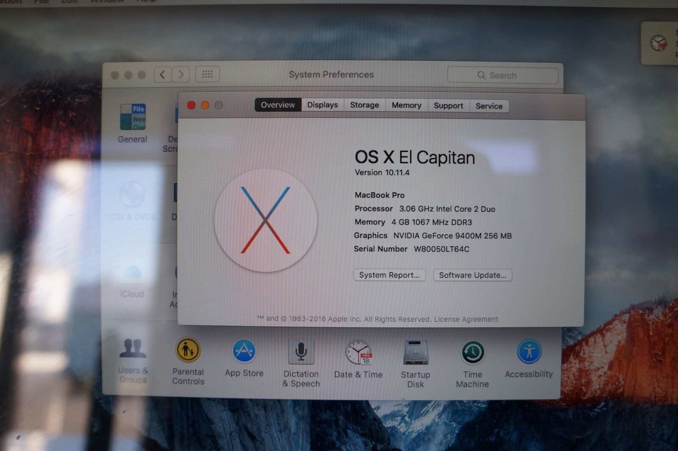The width and height of the screenshot is (678, 451).
Task: Switch to the Storage tab
Action: tap(364, 105)
